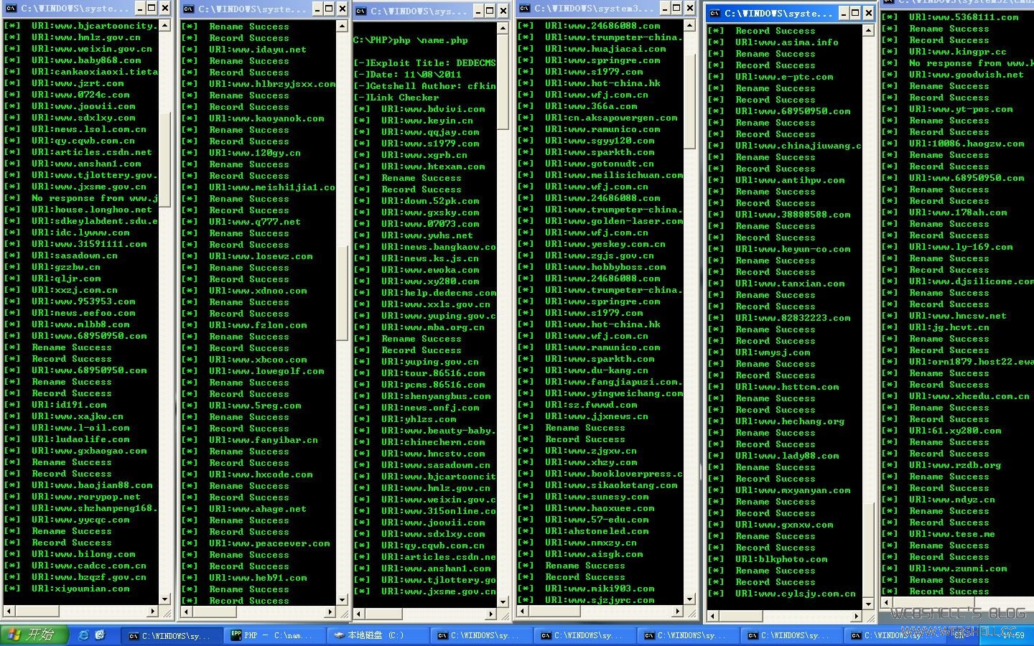Click scroll-right arrow in asima.info window
Image resolution: width=1034 pixels, height=646 pixels.
tap(856, 616)
